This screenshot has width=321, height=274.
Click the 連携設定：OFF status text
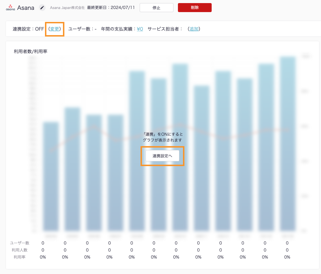click(28, 29)
